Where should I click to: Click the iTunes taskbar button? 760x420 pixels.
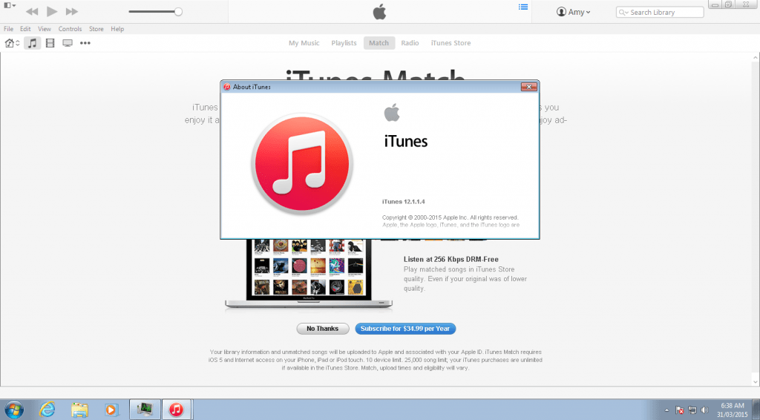[x=177, y=410]
